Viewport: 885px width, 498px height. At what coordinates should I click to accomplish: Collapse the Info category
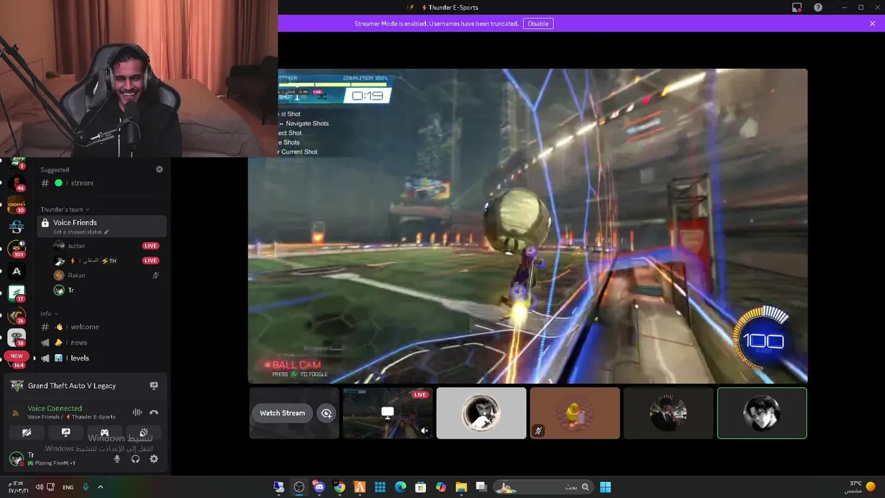click(49, 314)
